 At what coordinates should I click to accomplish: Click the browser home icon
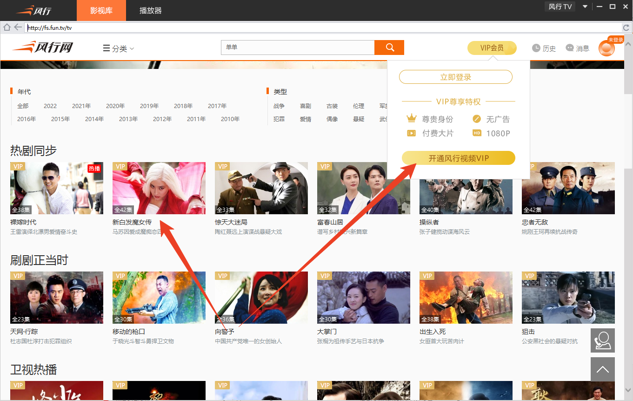tap(7, 27)
